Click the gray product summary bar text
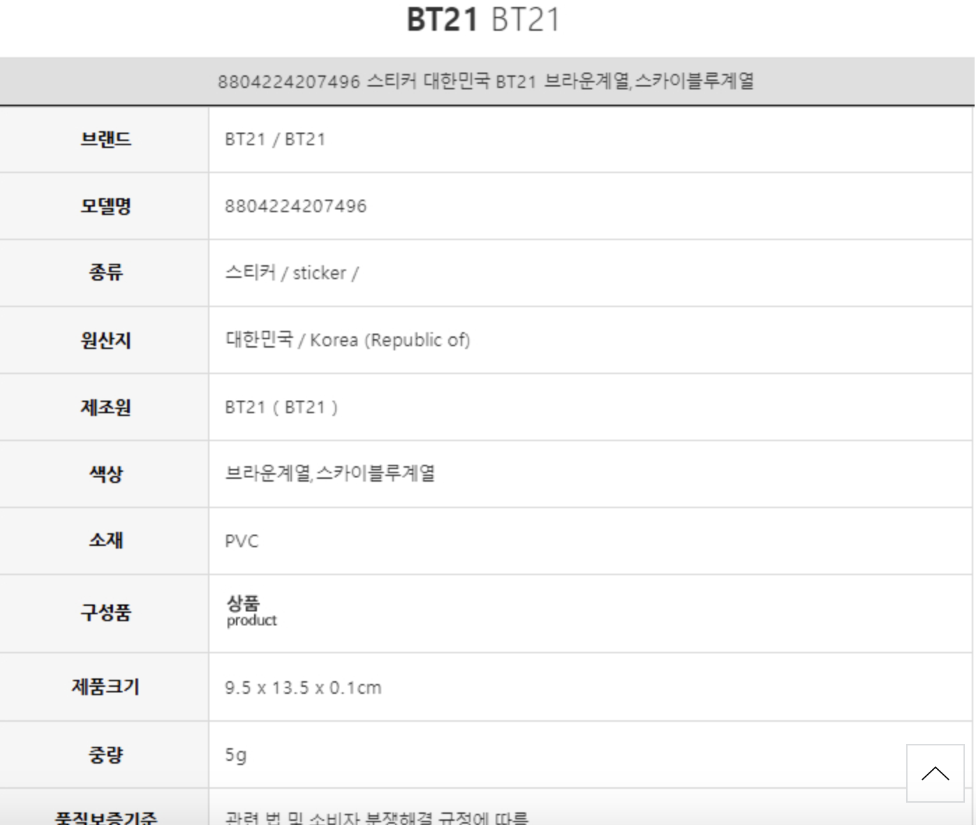976x825 pixels. (x=486, y=81)
